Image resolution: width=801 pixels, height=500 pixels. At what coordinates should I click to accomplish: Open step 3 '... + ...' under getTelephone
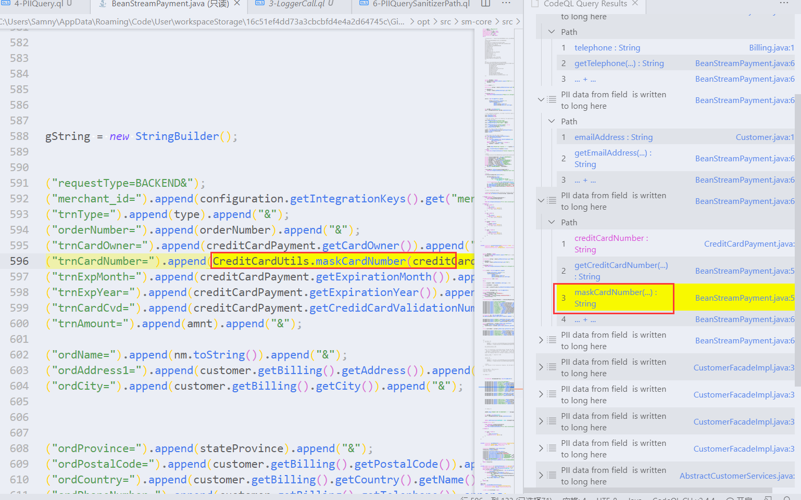coord(585,79)
